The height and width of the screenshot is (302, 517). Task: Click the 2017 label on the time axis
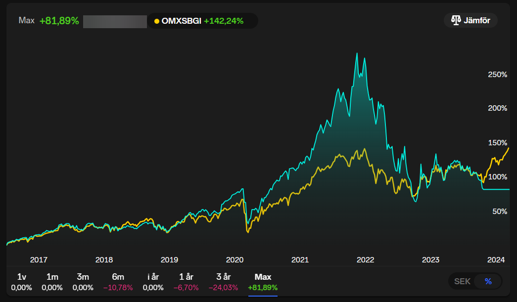(39, 259)
